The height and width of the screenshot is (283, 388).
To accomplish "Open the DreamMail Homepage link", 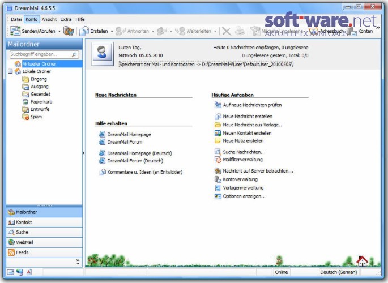I will pos(129,135).
